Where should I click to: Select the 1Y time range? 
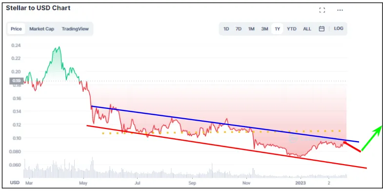[x=277, y=29]
